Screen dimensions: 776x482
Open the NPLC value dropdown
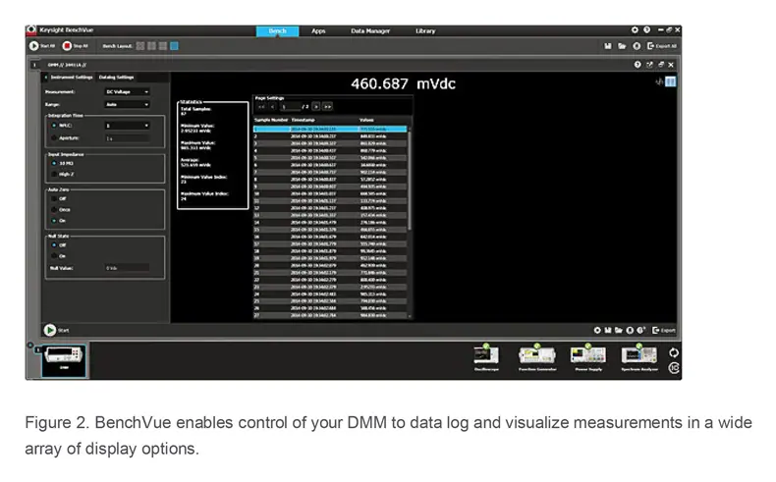pyautogui.click(x=127, y=126)
